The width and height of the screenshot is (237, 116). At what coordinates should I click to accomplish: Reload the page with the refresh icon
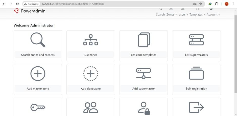pos(17,4)
